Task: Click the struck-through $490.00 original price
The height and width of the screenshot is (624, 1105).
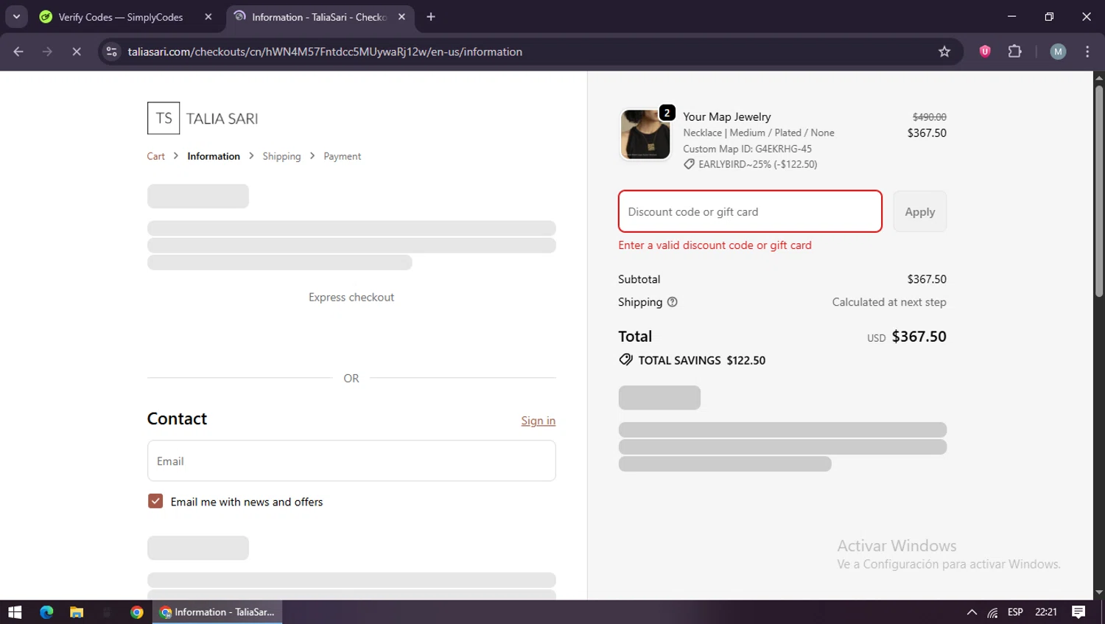Action: [x=930, y=117]
